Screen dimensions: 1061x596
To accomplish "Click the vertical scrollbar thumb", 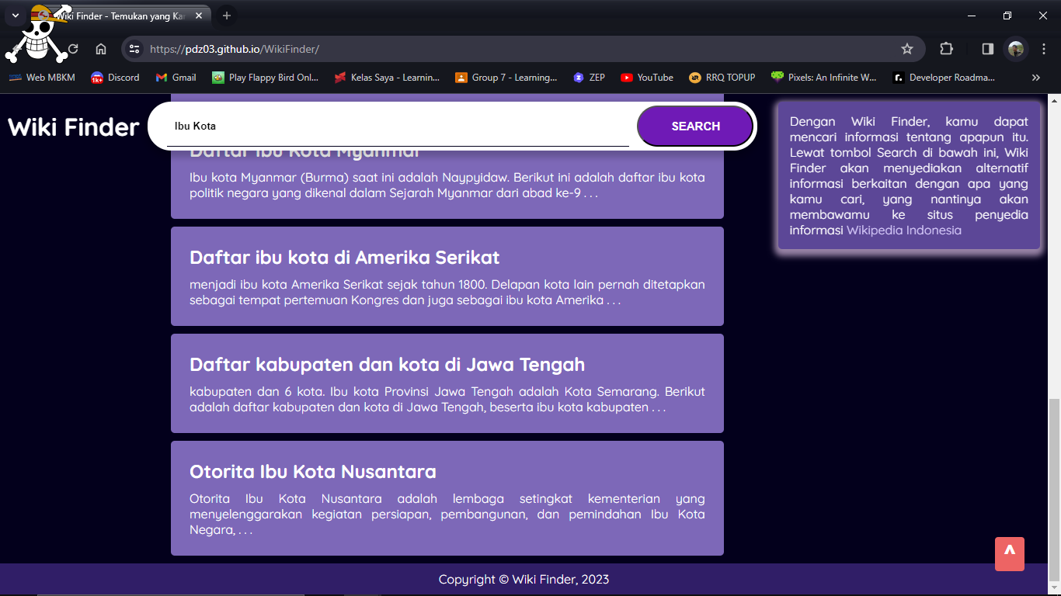I will (1054, 489).
